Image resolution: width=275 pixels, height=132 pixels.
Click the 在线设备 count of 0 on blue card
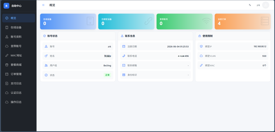coord(45,23)
